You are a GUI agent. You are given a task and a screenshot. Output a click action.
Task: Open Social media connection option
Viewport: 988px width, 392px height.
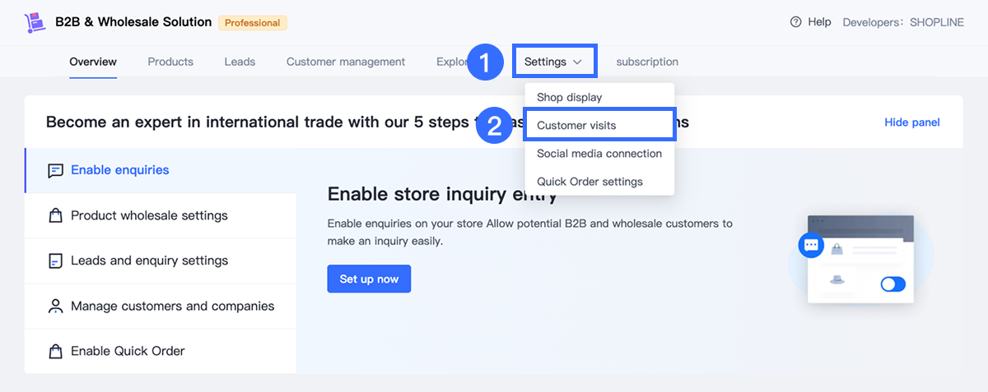[599, 154]
